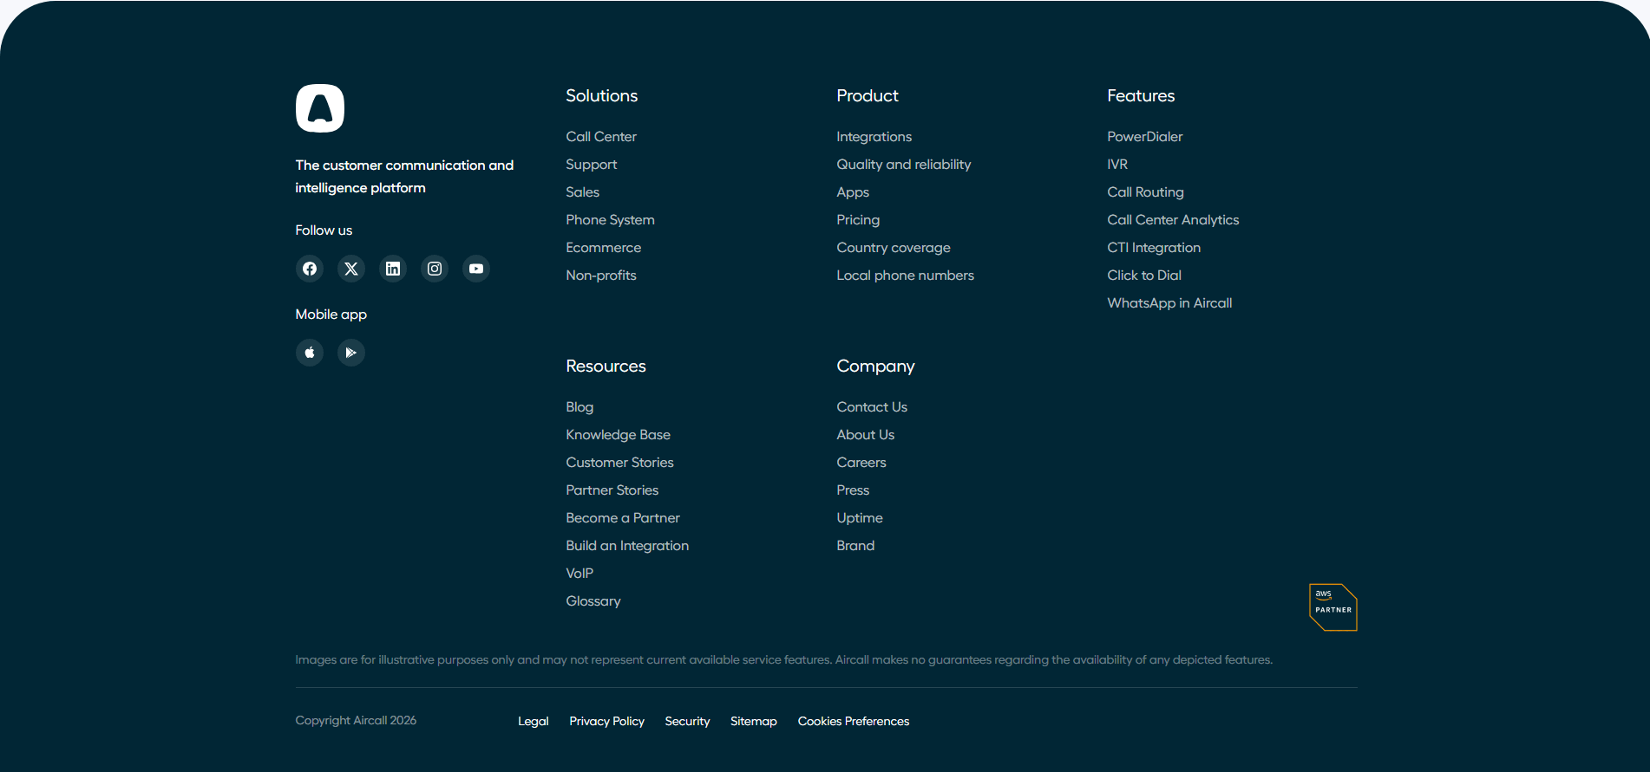Open the VoIP resource link

pos(579,574)
